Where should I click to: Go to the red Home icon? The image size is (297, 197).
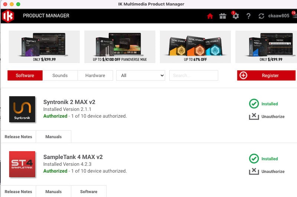(x=210, y=16)
